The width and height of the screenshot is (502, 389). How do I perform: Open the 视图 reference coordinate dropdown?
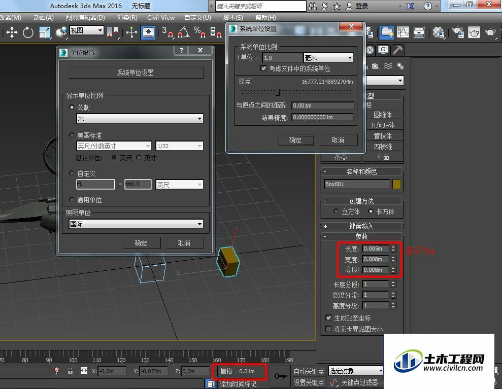click(87, 30)
